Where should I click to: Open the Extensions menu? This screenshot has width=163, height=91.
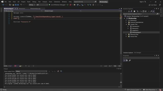pos(57,2)
